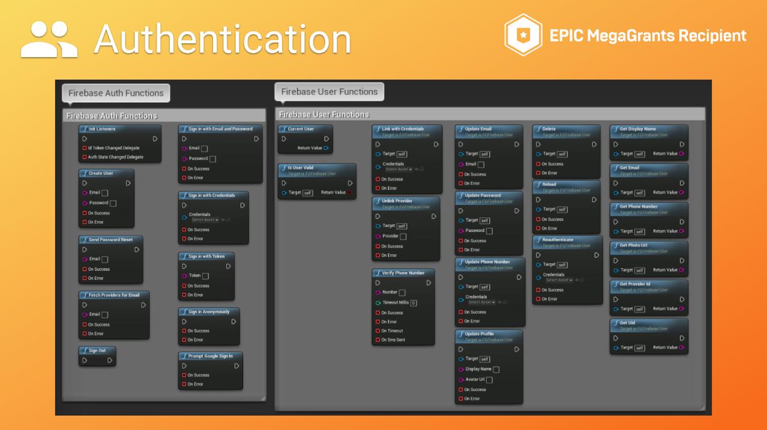Open Select Asset dropdown in Link with Credentials
The image size is (767, 430).
399,169
